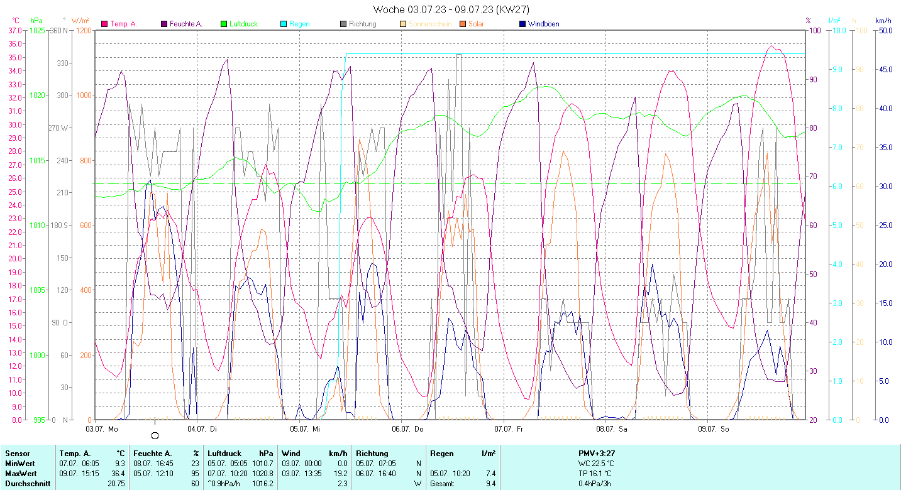Viewport: 901px width, 490px height.
Task: Click the 1200 value on the solar axis
Action: (84, 30)
